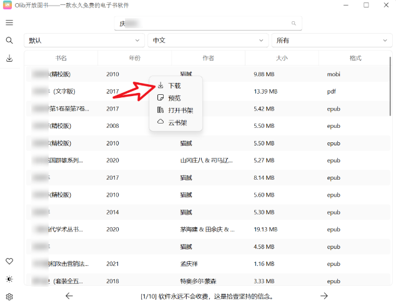Toggle light/dark theme sun icon
The image size is (396, 302).
tap(9, 279)
